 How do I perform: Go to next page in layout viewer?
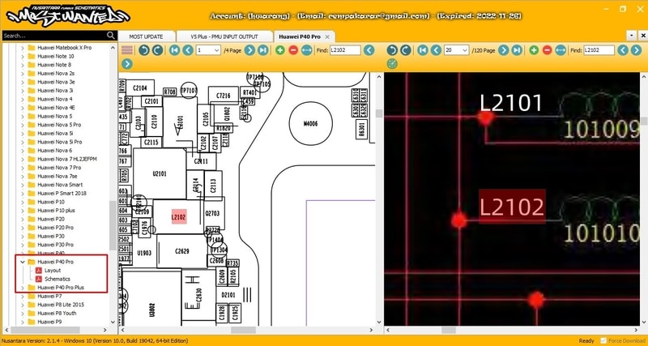pyautogui.click(x=249, y=50)
